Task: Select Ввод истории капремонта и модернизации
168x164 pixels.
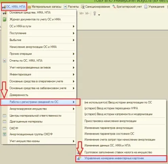Action: tap(118, 114)
